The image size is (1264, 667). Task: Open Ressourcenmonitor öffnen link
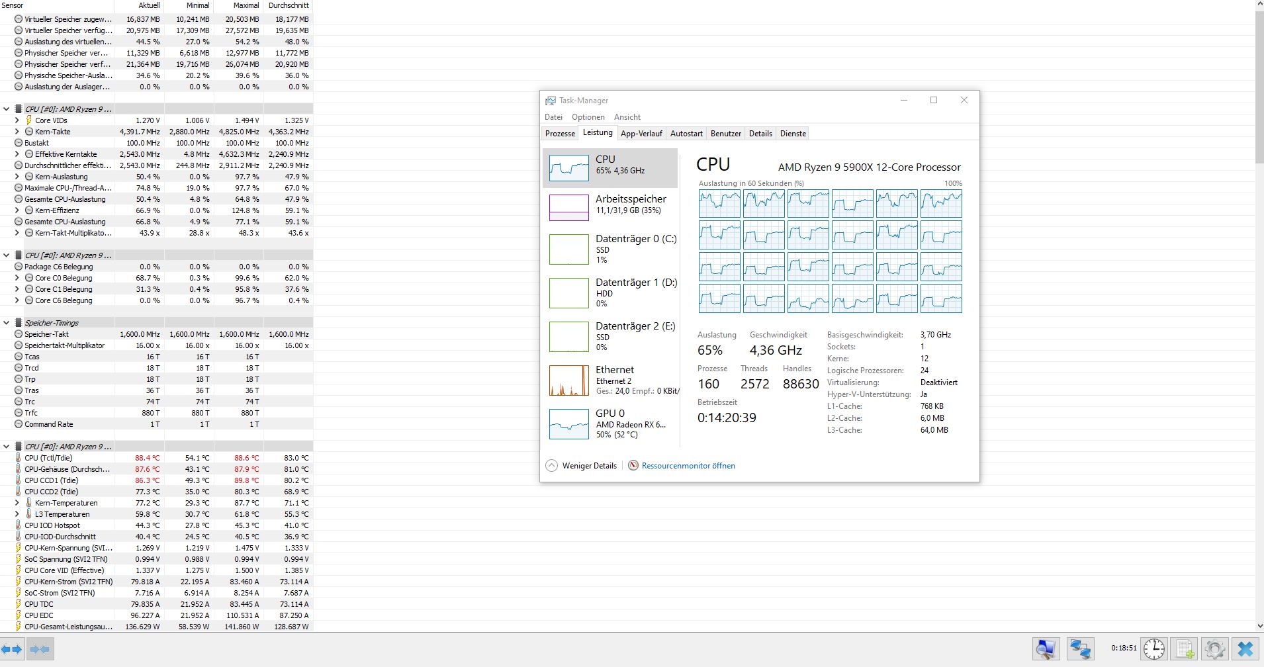coord(688,466)
